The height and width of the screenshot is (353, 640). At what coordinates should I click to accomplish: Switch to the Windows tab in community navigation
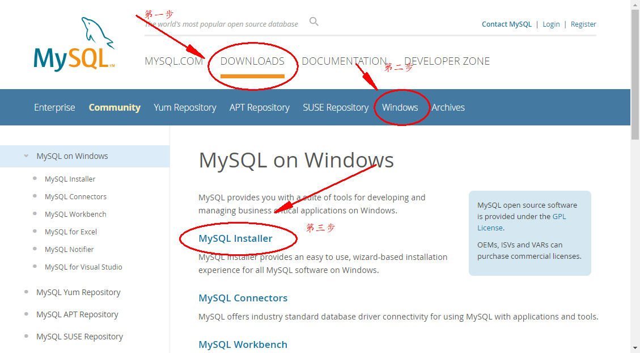tap(400, 107)
